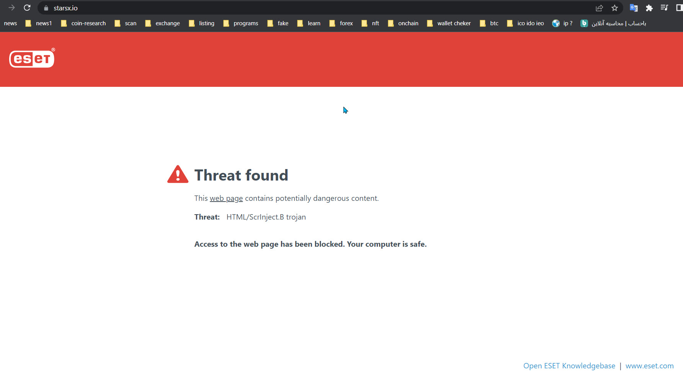Follow the 'web page' link
This screenshot has width=683, height=376.
[226, 198]
